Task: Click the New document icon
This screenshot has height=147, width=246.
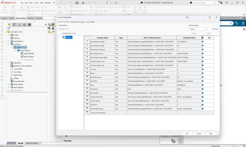Action: (65, 3)
